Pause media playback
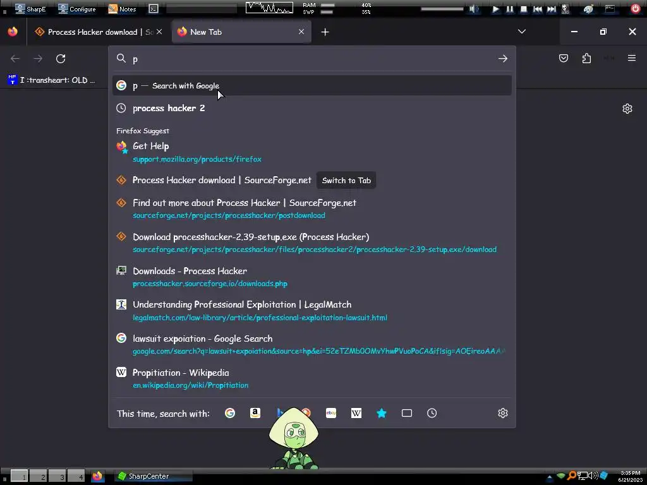Screen dimensions: 647x485 pyautogui.click(x=510, y=9)
